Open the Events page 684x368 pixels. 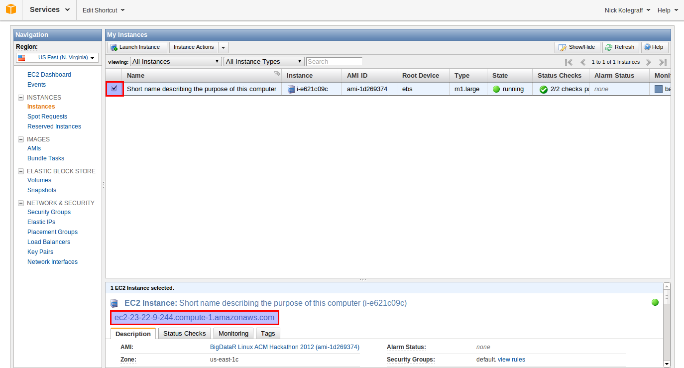click(36, 85)
